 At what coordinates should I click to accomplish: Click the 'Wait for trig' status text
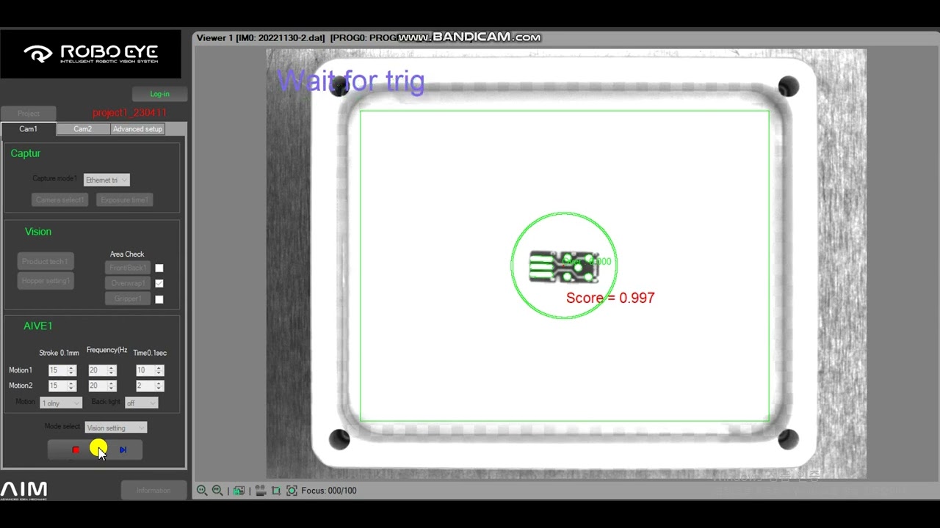point(350,80)
